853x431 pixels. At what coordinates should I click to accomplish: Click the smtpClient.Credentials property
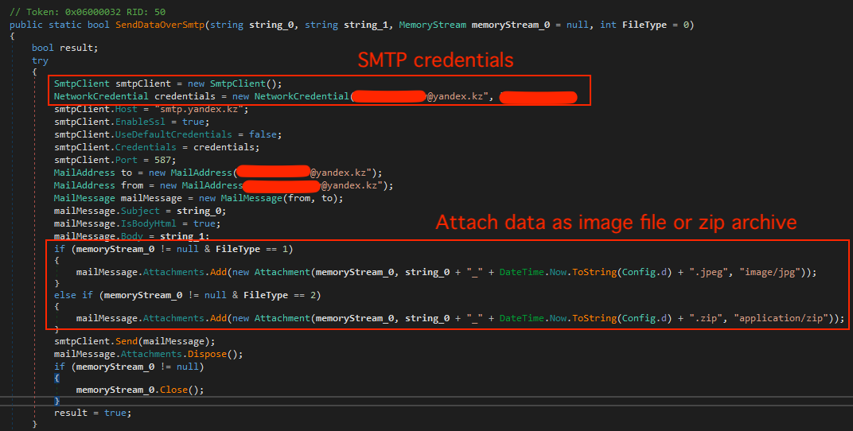coord(146,147)
